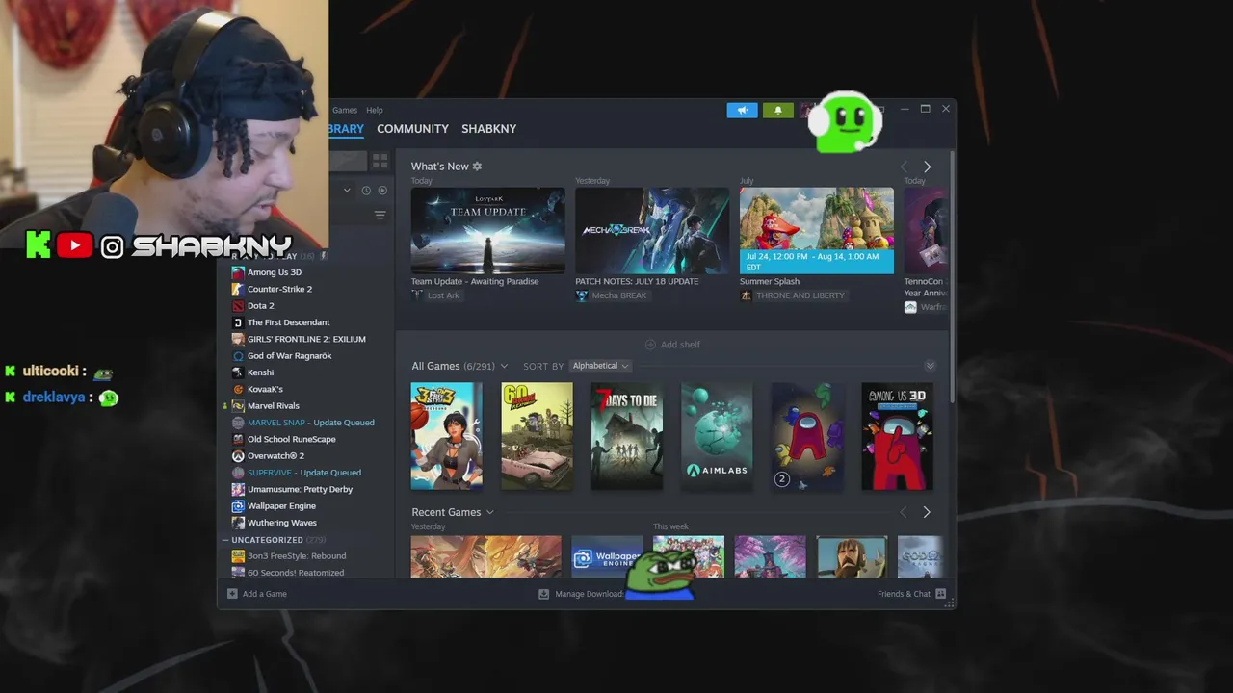Click the Add a Game plus icon
Screen dimensions: 1233x693
click(232, 594)
